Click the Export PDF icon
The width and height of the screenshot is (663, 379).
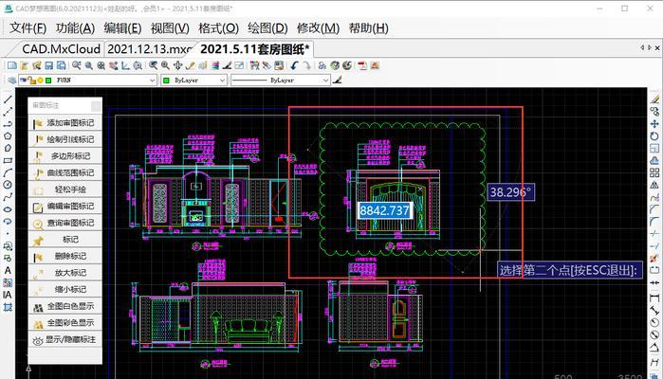click(362, 65)
